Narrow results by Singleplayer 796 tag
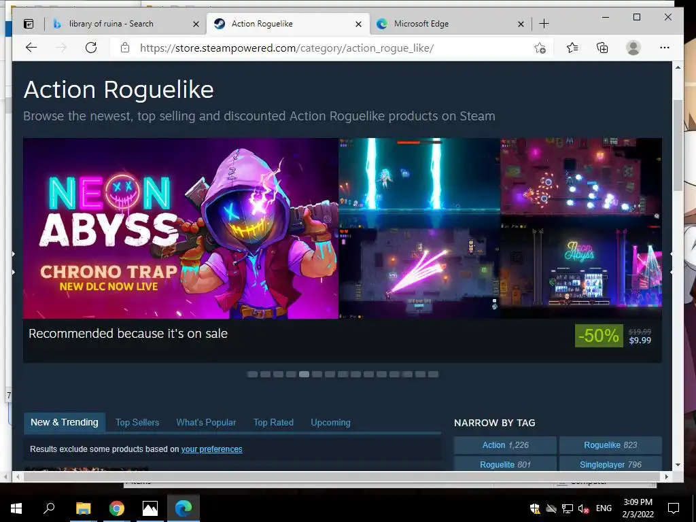 point(610,464)
